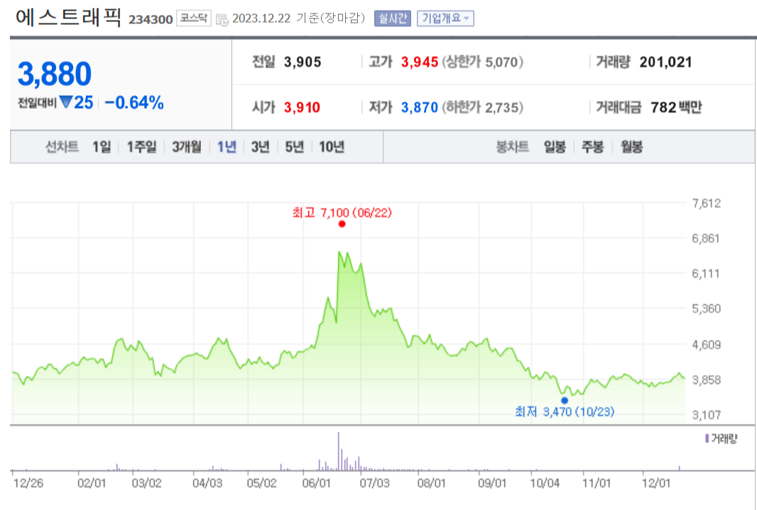Click the calendar icon before the date
Screen dimensions: 757x510
coord(222,20)
